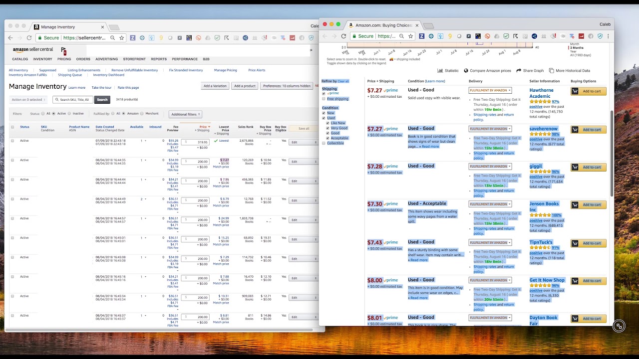Screen dimensions: 639x359
Task: Click the Share Graph arrow icon
Action: pos(519,71)
